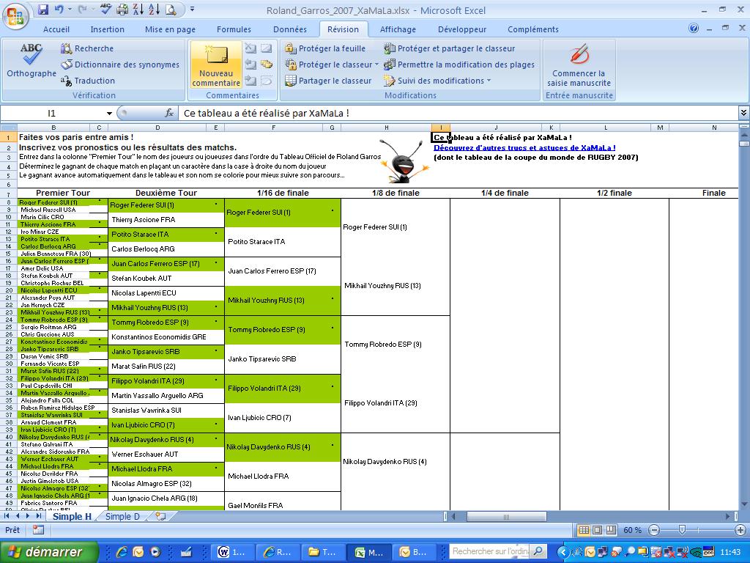The width and height of the screenshot is (750, 563).
Task: Switch to Normal view in status bar
Action: click(x=584, y=530)
